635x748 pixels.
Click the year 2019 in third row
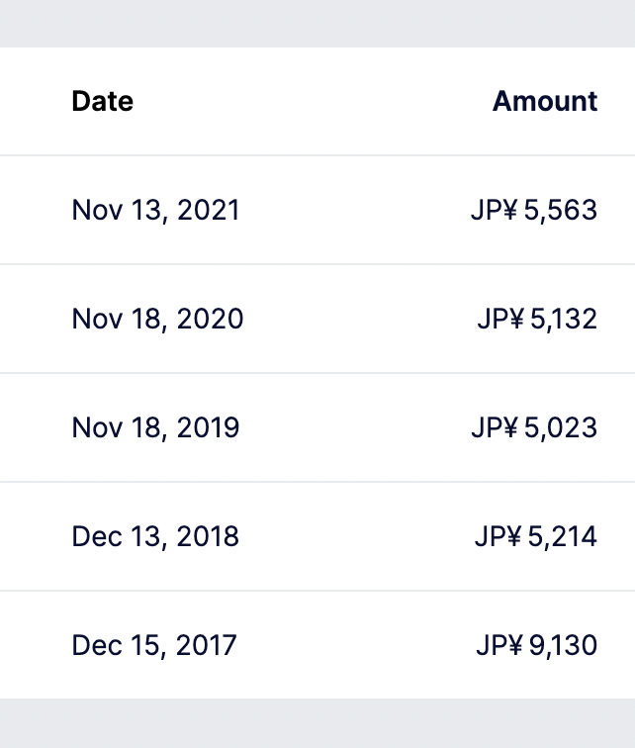tap(209, 427)
